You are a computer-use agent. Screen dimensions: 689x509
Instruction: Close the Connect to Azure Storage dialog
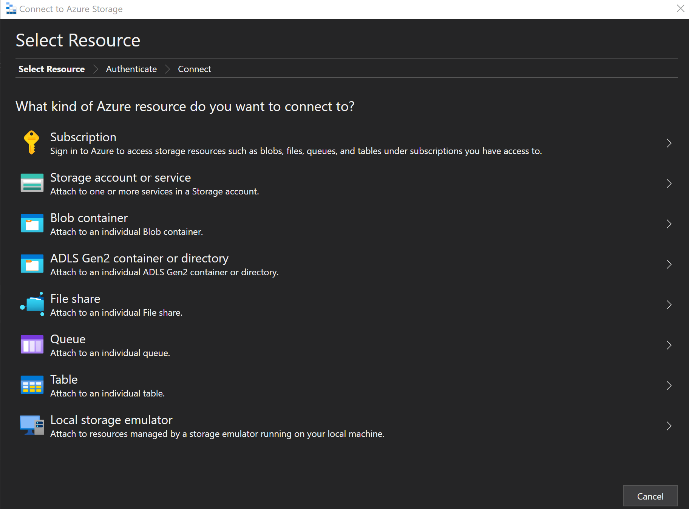coord(680,9)
